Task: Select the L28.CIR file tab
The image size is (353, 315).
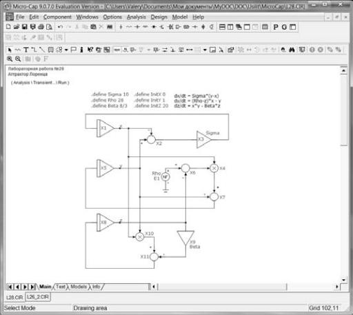Action: [x=14, y=297]
